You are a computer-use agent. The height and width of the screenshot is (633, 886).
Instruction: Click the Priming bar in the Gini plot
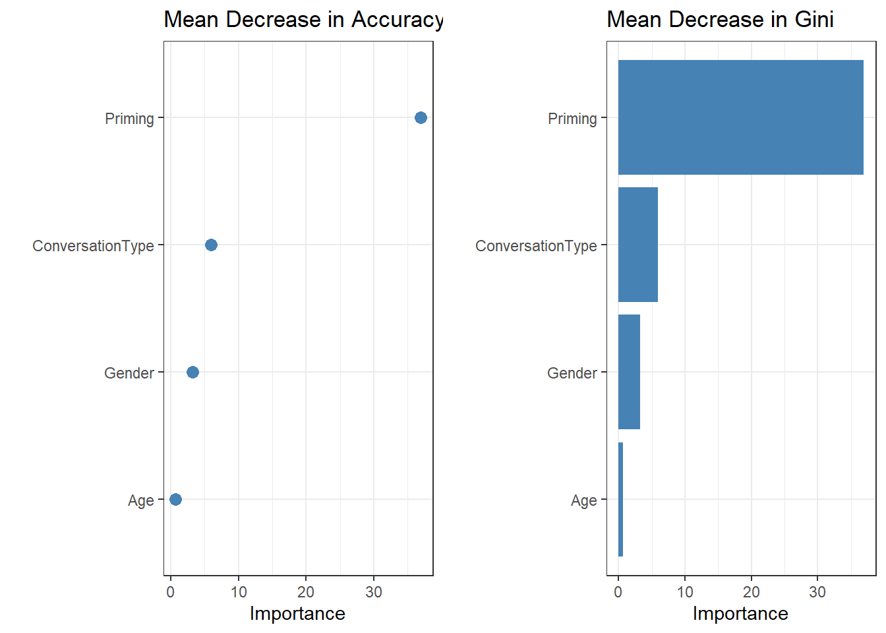[740, 117]
